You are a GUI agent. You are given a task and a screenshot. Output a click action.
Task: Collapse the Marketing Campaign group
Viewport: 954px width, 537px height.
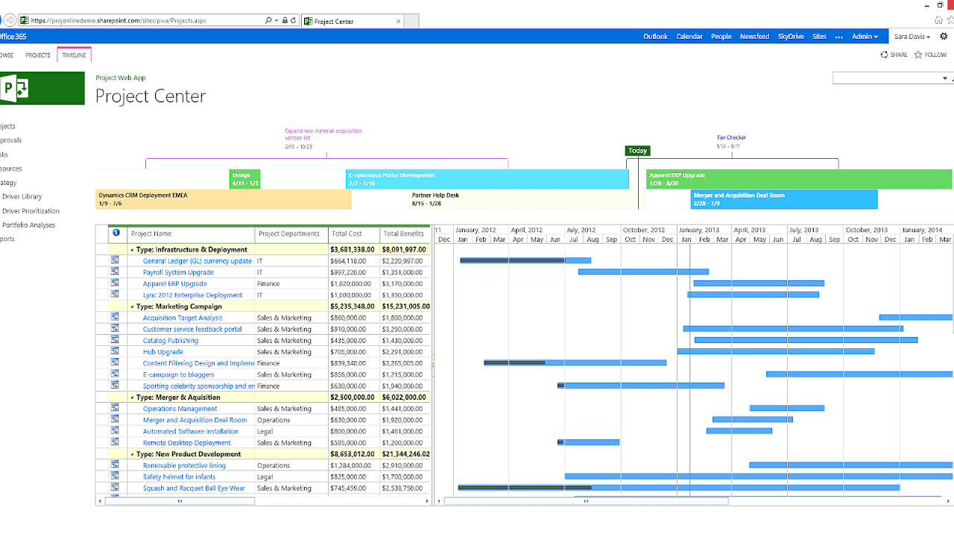(133, 307)
